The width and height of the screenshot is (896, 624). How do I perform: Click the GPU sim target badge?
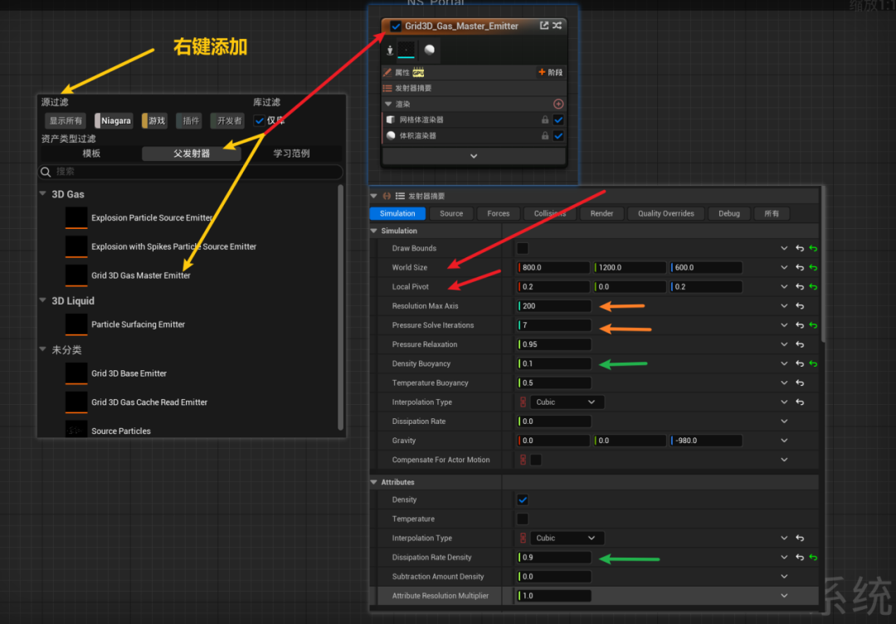[x=418, y=72]
